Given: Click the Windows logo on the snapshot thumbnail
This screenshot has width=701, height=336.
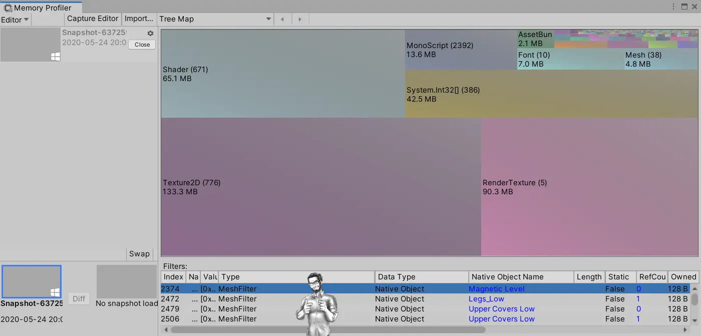Looking at the screenshot, I should 55,57.
